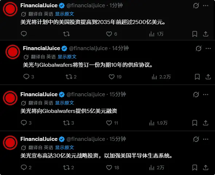The height and width of the screenshot is (175, 215).
Task: Like the tweet with 6 likes
Action: click(112, 34)
